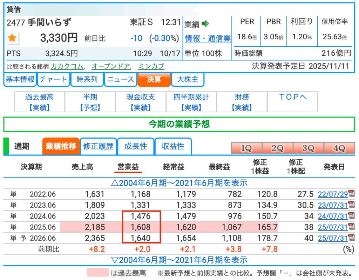Open PDF icon in 2026.06 forecast row
359x280 pixels.
[x=351, y=238]
